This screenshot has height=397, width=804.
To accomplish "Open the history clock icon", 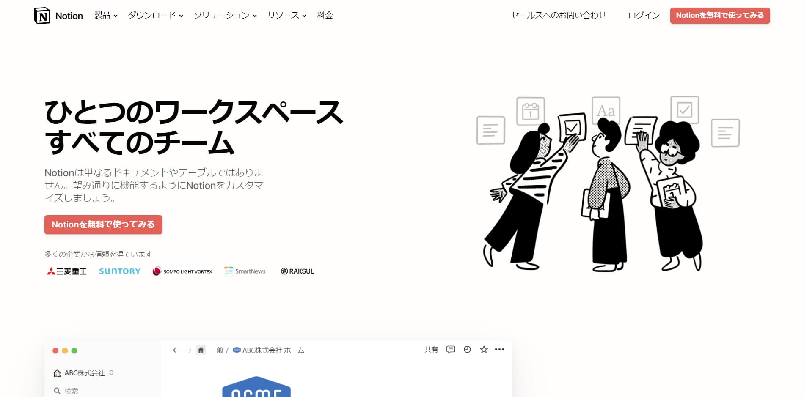I will (x=467, y=350).
